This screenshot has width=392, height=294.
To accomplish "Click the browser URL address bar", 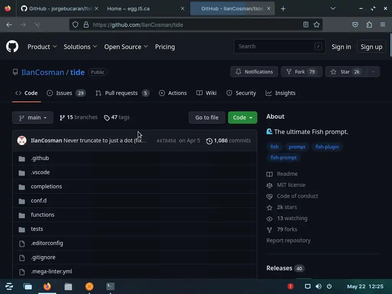I will 196,25.
